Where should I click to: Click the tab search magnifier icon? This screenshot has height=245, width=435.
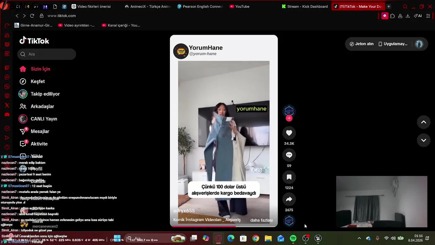[405, 6]
